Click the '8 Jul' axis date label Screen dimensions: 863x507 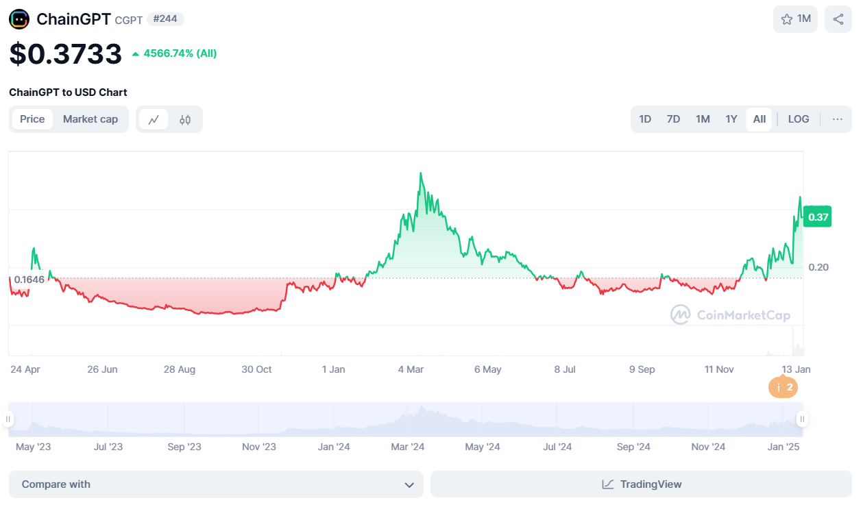pyautogui.click(x=566, y=369)
